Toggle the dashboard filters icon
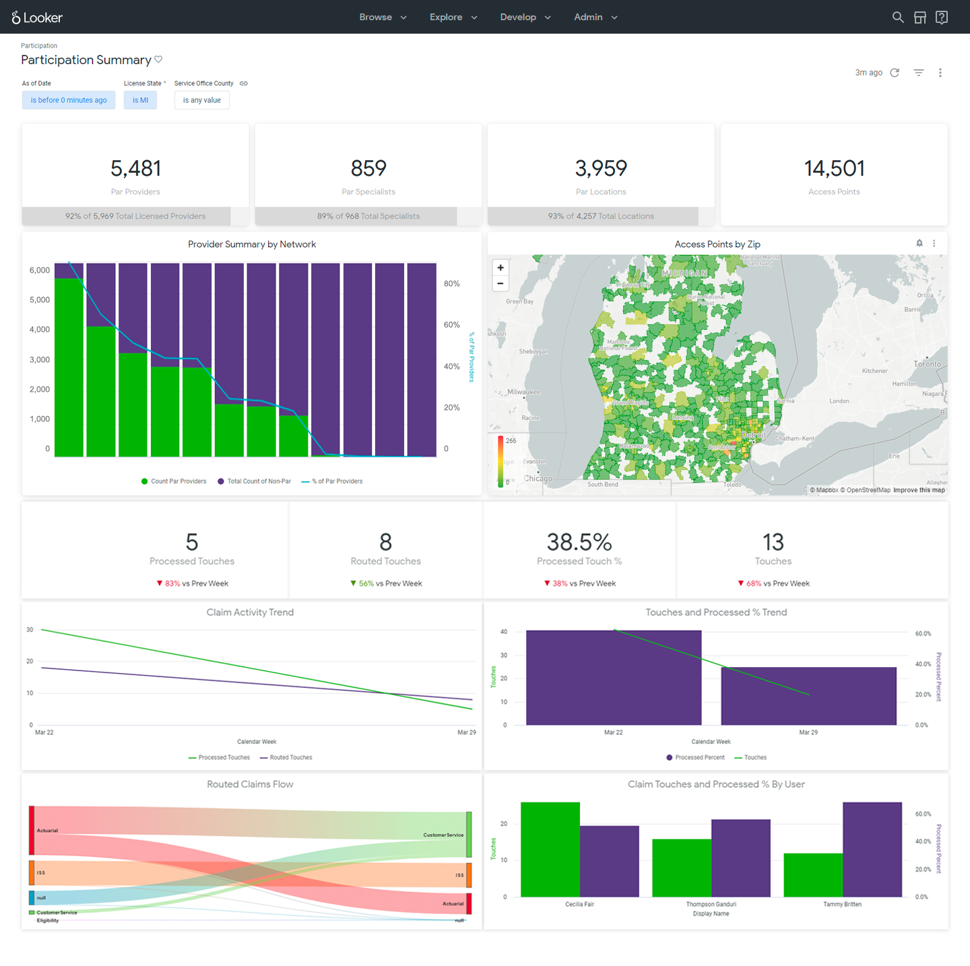Image resolution: width=970 pixels, height=966 pixels. (918, 73)
